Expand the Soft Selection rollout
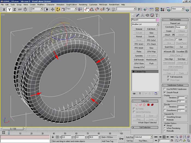Image resolution: width=191 pixels, height=143 pixels. point(145,127)
